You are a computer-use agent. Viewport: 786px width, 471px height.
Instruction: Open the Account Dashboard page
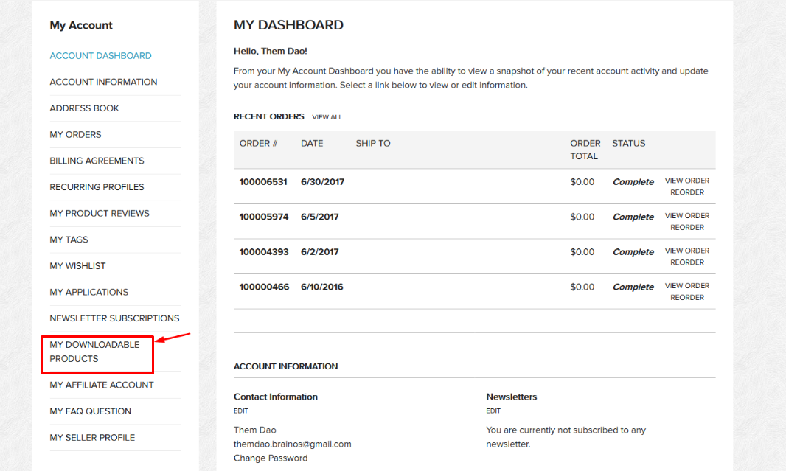(x=100, y=55)
